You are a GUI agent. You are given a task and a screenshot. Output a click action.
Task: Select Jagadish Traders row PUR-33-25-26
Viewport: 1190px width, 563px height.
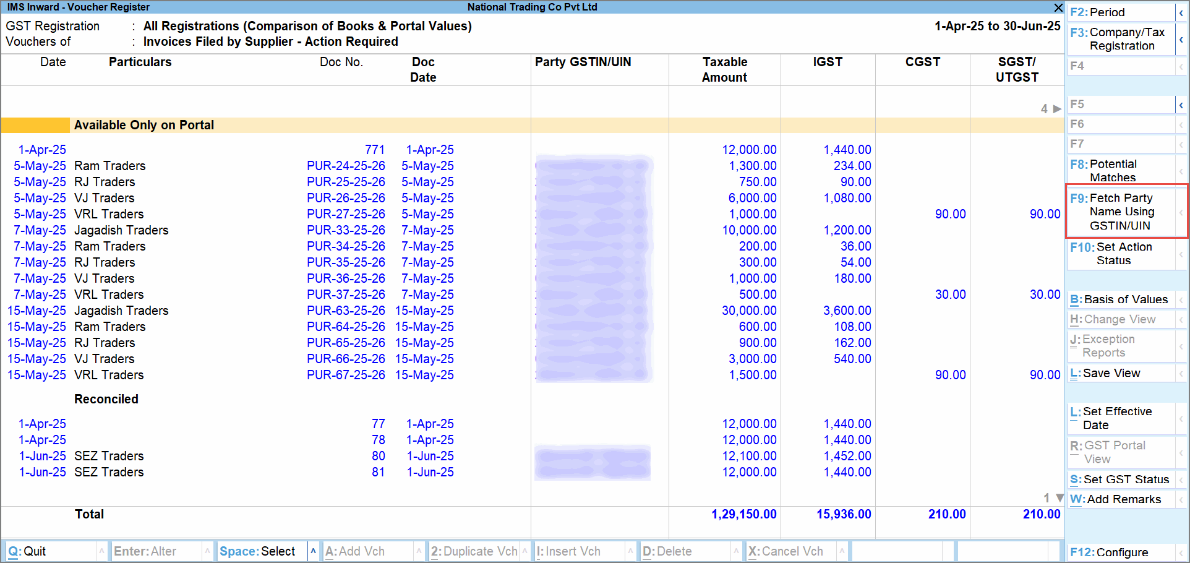(x=532, y=230)
